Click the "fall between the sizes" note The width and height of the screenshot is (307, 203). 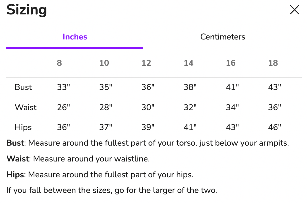[x=112, y=190]
